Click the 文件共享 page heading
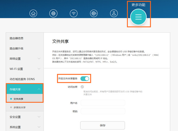Screen dimensions: 178x131 tap(61, 41)
